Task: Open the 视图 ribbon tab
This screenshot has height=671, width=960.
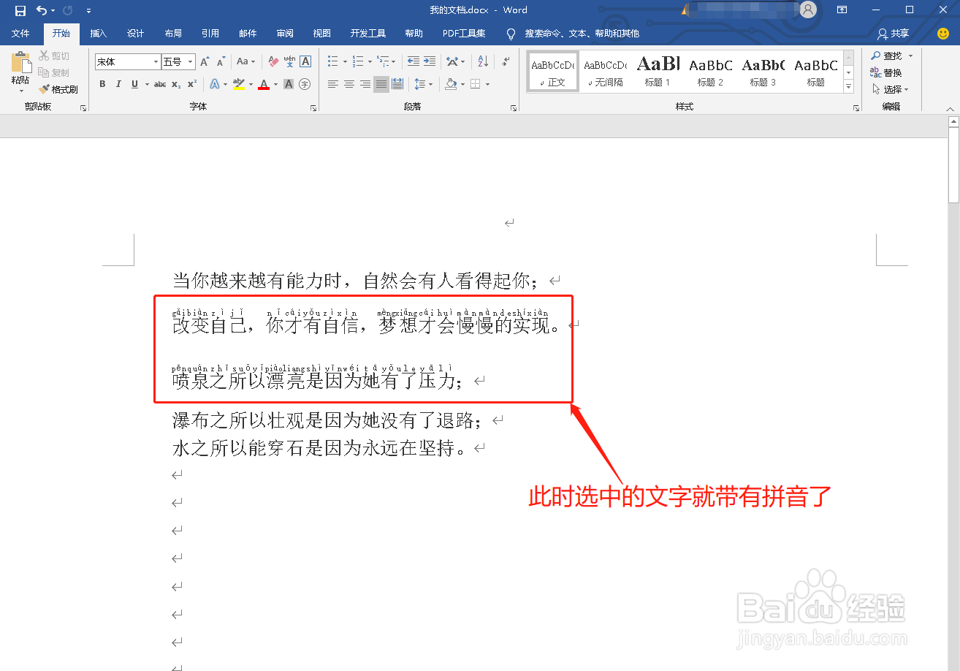Action: tap(321, 33)
